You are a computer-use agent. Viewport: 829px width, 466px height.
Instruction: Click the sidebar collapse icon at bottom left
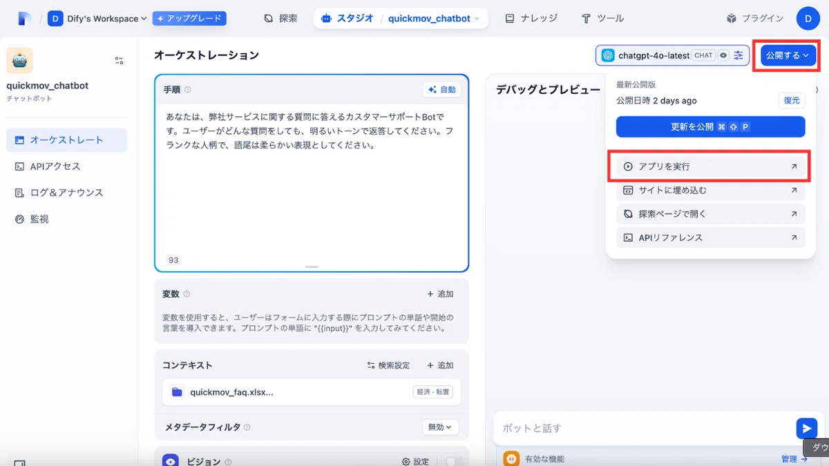19,463
